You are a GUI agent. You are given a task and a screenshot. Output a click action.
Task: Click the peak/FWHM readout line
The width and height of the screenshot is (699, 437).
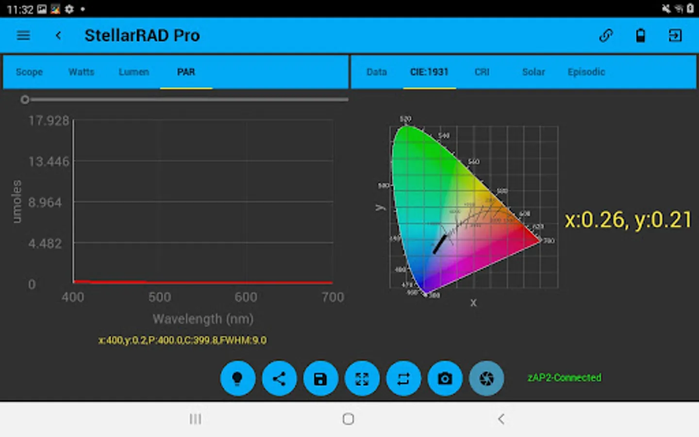[x=183, y=340]
